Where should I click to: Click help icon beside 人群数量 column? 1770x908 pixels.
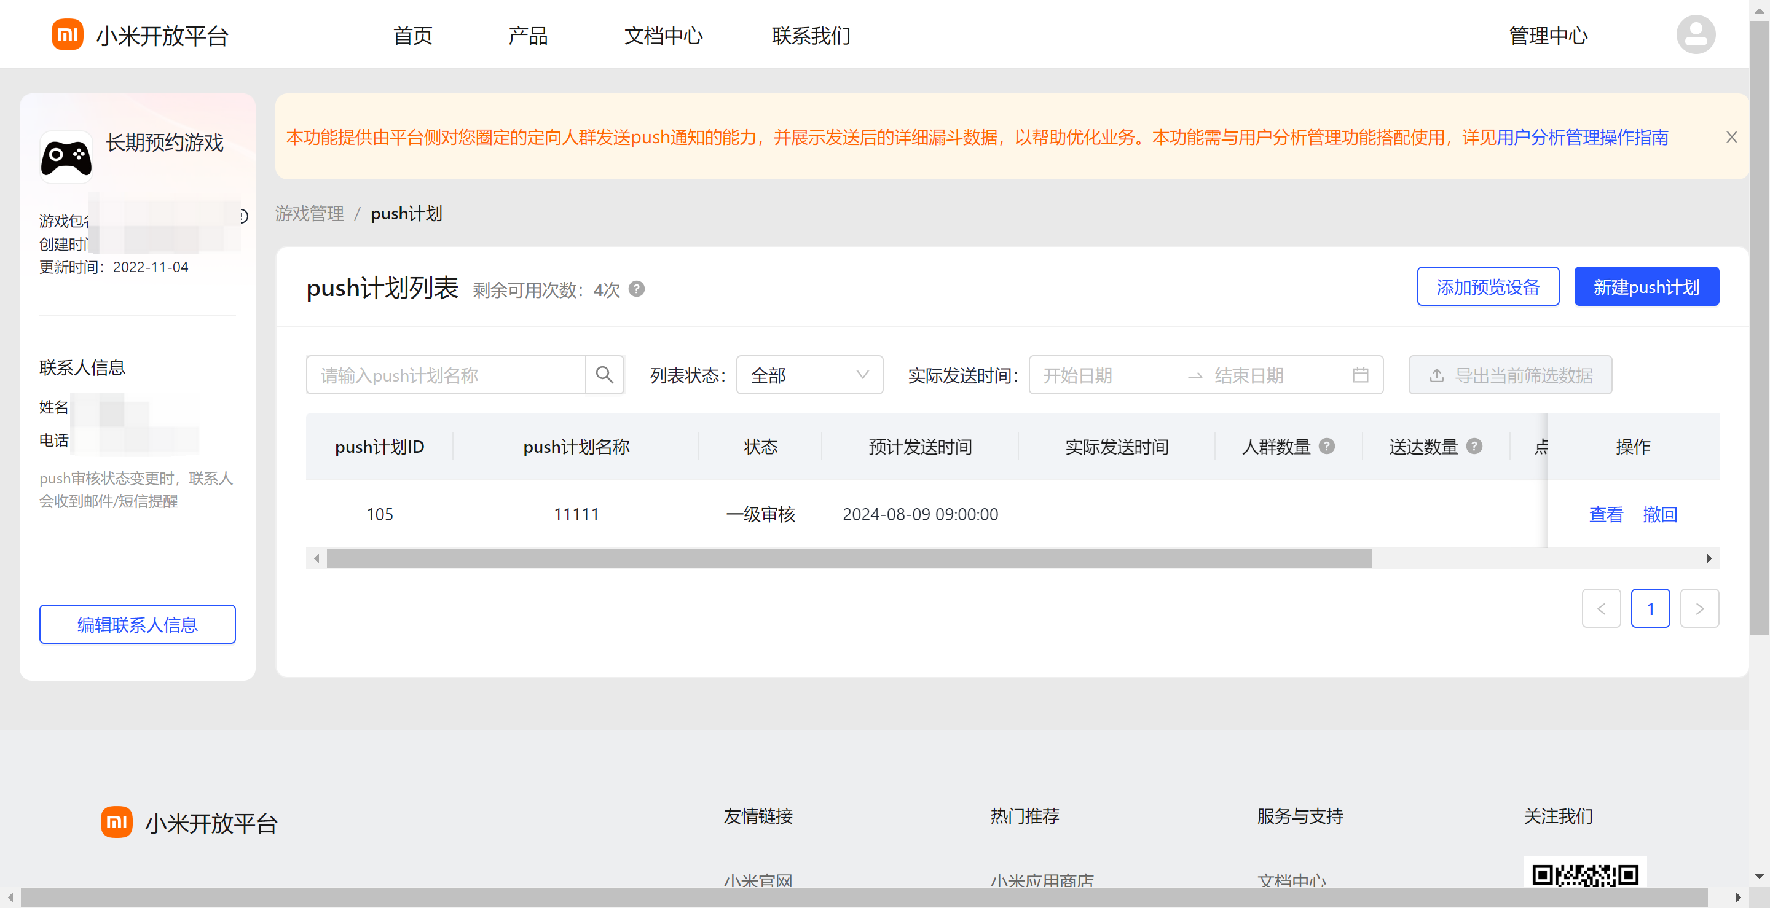1327,447
